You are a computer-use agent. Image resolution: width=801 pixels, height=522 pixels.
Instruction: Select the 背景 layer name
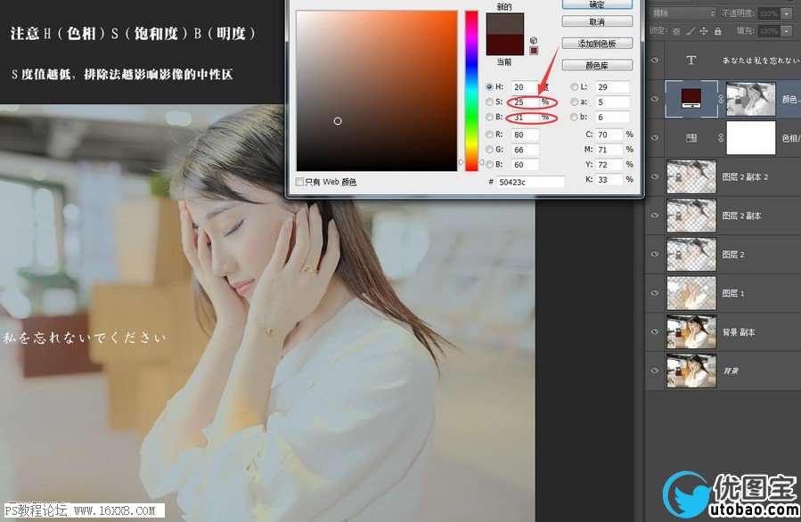731,371
